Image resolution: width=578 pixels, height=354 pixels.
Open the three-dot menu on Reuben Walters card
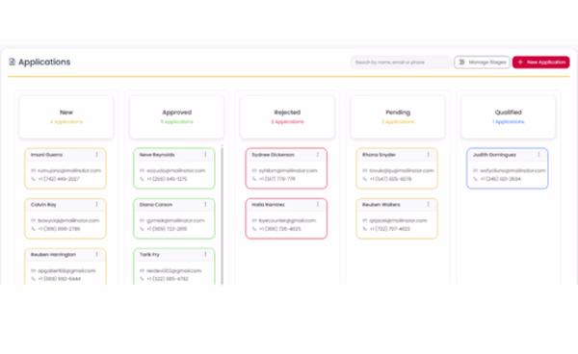pyautogui.click(x=429, y=204)
